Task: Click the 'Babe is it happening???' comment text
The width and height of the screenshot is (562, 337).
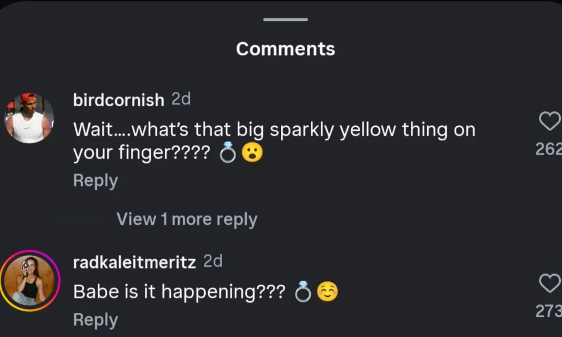Action: click(179, 292)
